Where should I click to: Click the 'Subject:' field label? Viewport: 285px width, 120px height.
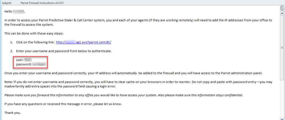pyautogui.click(x=7, y=3)
